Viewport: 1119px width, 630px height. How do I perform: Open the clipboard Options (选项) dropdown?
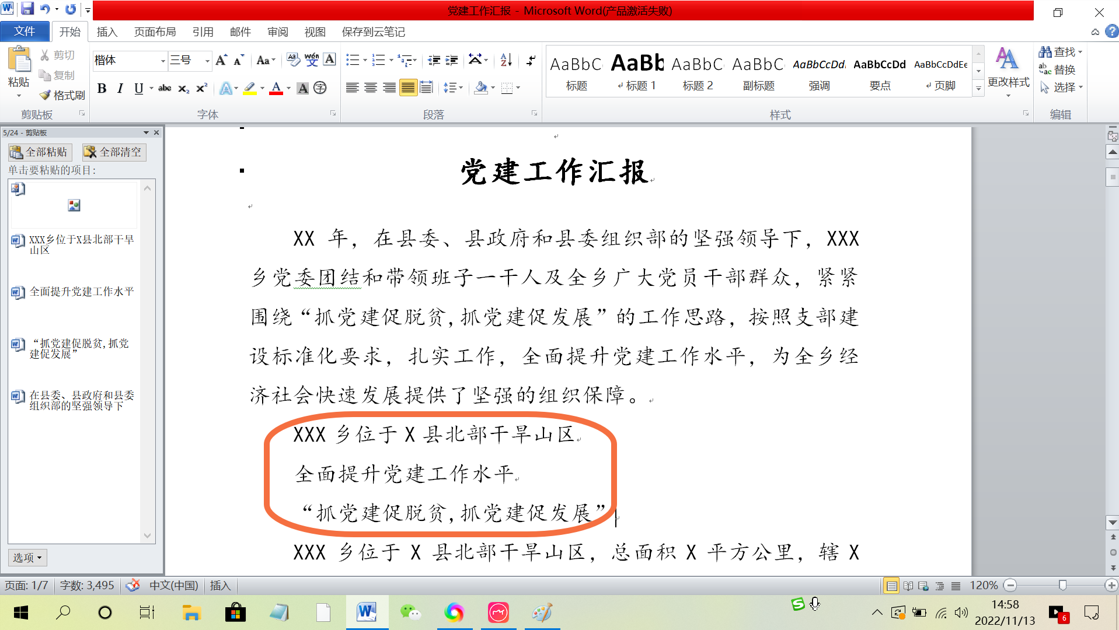click(27, 558)
